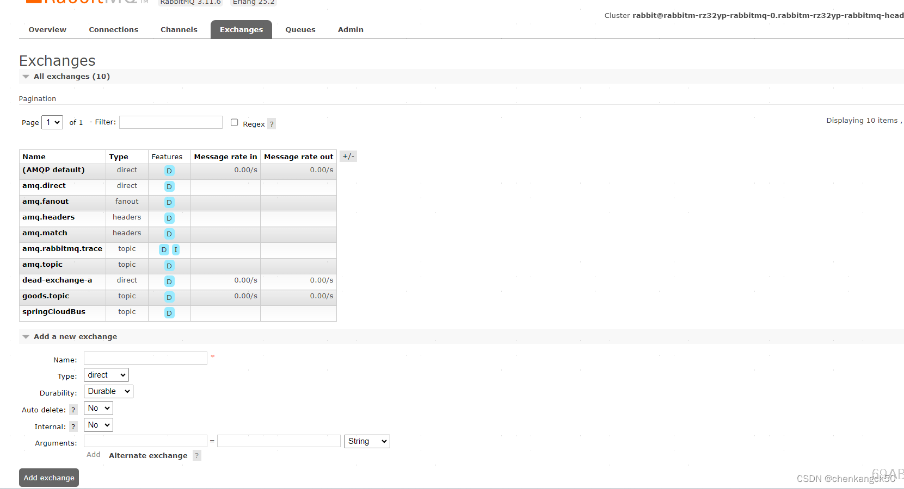Click the dead-exchange-a message rate in value
This screenshot has height=489, width=904.
coord(245,280)
